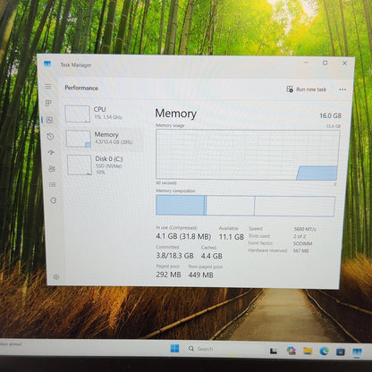This screenshot has width=372, height=372.
Task: Click the Task Manager title bar icon
Action: [x=47, y=63]
